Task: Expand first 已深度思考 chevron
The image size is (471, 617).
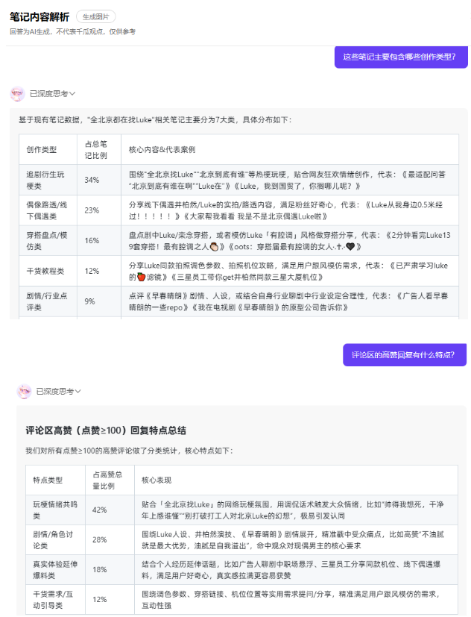Action: [72, 94]
